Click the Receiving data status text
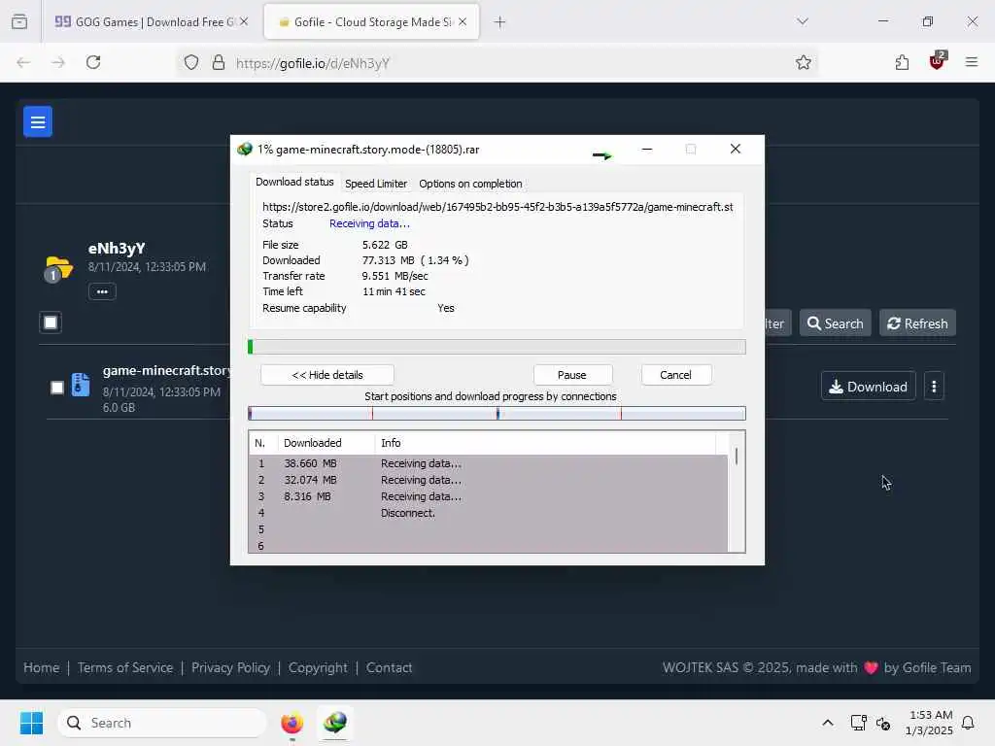The image size is (995, 746). [x=369, y=223]
